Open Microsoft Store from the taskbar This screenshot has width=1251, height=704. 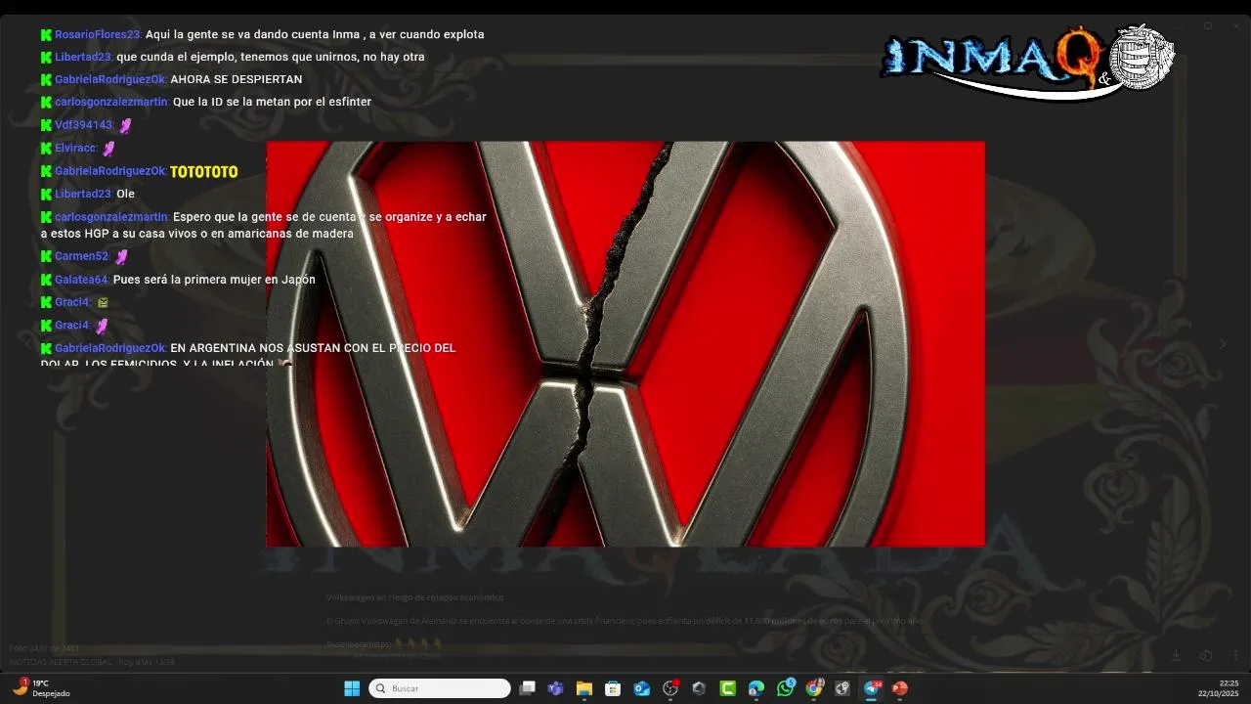coord(613,688)
